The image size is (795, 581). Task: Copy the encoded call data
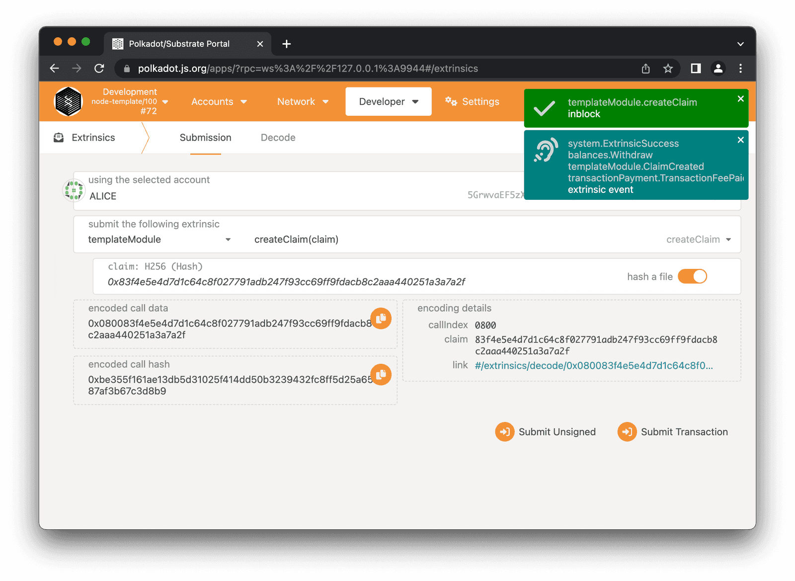pyautogui.click(x=381, y=319)
